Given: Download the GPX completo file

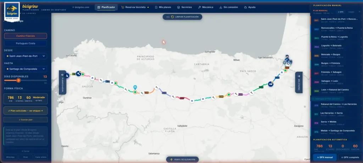Looking at the screenshot, I should click(351, 157).
